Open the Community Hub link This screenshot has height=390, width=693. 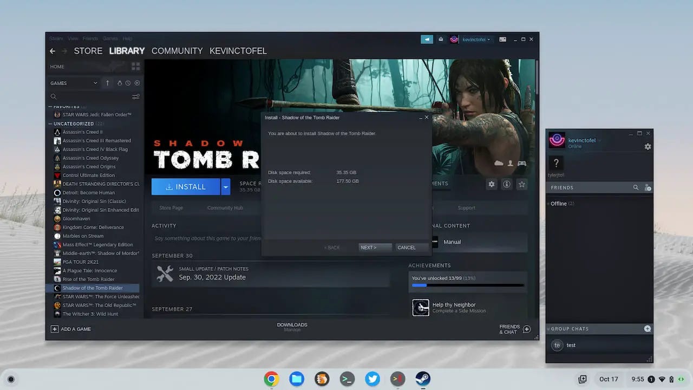coord(225,208)
